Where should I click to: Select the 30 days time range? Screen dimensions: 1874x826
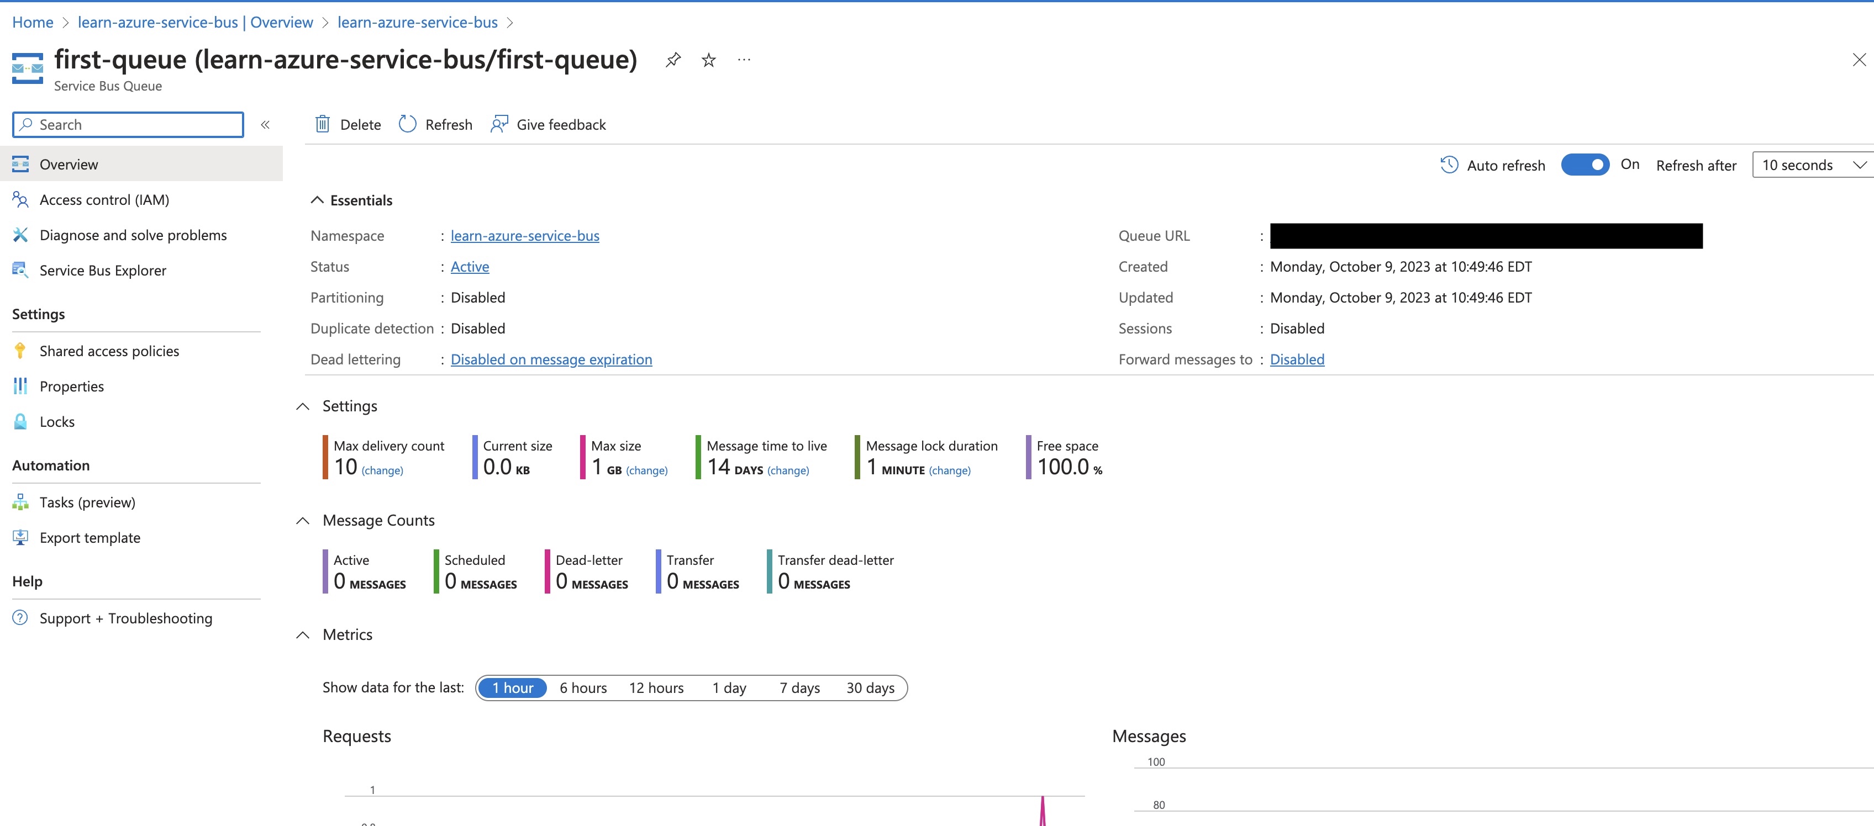(870, 688)
